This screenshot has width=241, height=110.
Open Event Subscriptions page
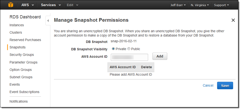pos(24,92)
